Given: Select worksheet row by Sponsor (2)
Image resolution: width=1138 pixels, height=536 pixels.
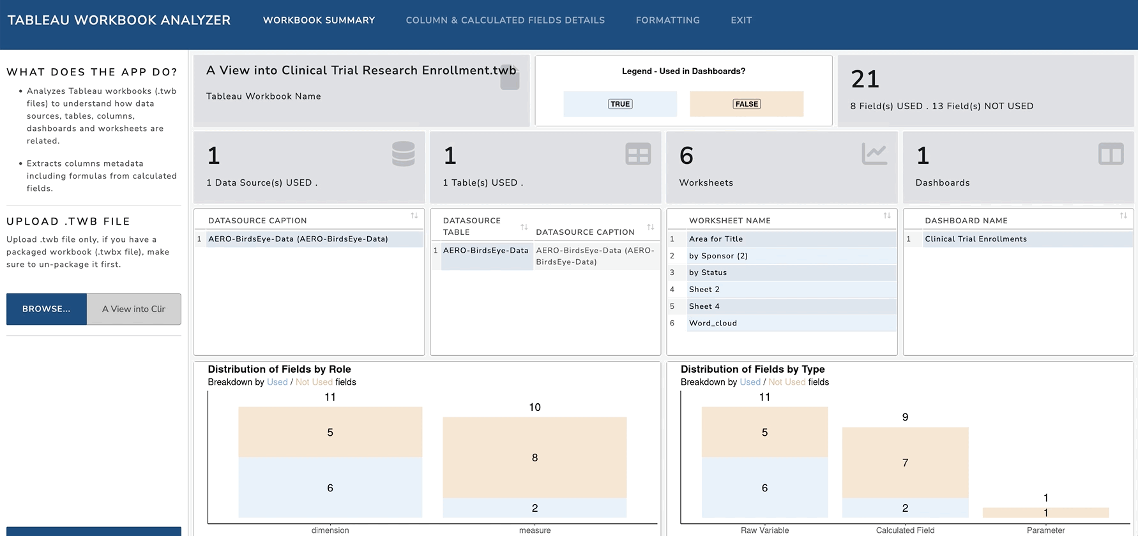Looking at the screenshot, I should click(782, 256).
